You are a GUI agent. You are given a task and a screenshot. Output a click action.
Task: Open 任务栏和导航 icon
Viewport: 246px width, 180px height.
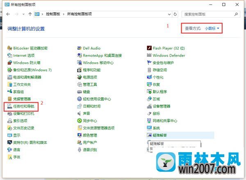point(10,106)
